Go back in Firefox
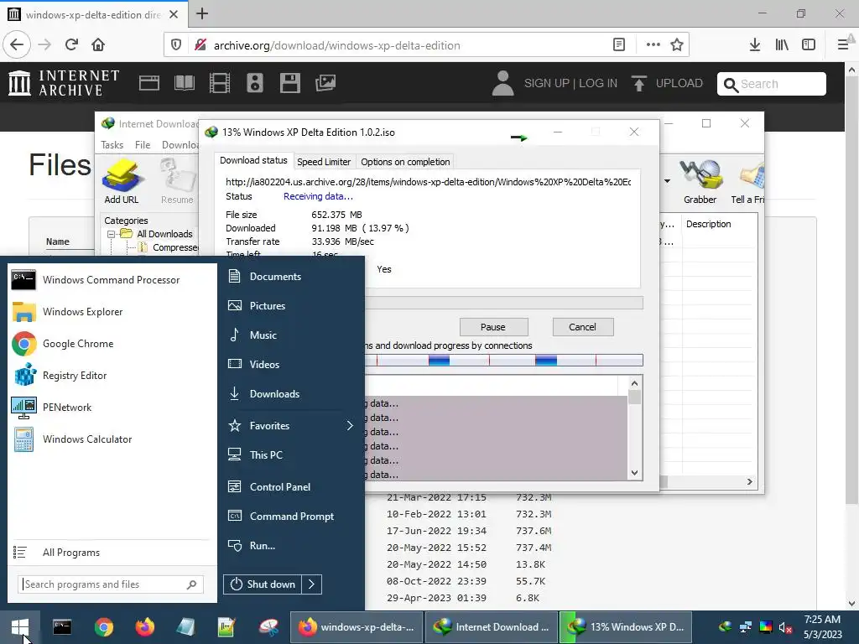The width and height of the screenshot is (859, 644). pyautogui.click(x=17, y=45)
